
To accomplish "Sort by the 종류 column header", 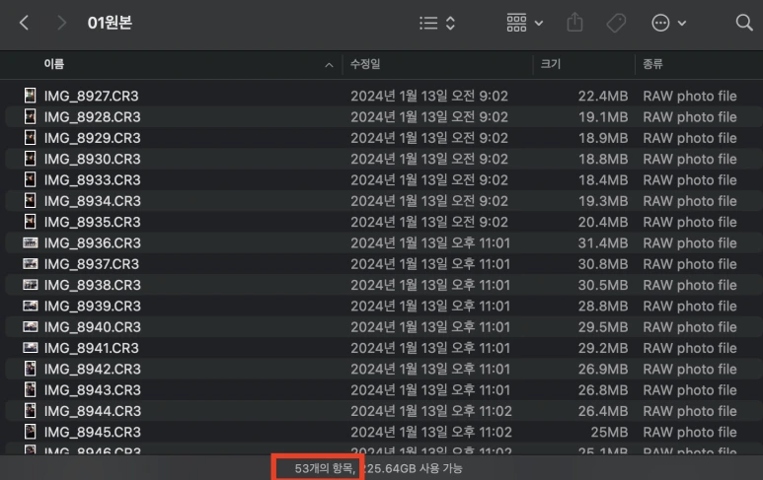I will click(x=652, y=64).
